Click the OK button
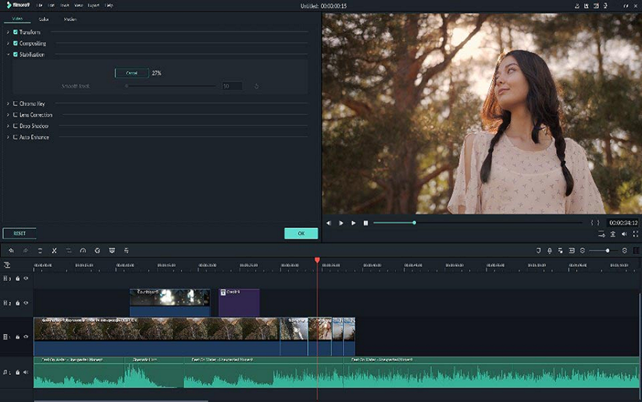This screenshot has height=402, width=642. (x=301, y=234)
